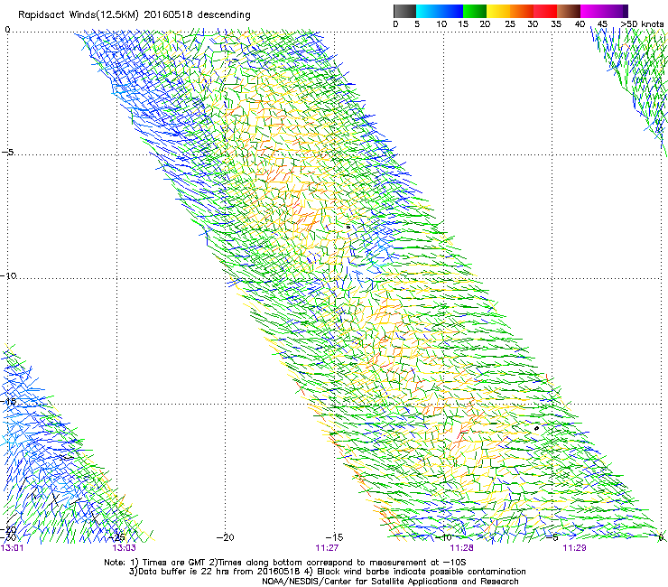Click the latitude label '0' at top left
This screenshot has width=668, height=587.
pyautogui.click(x=7, y=30)
